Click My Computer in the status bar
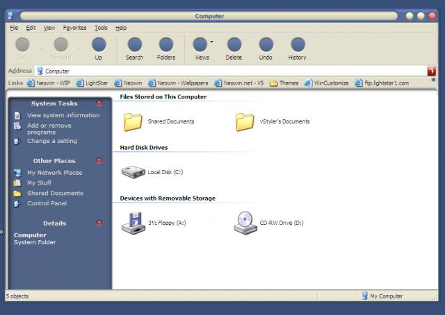 point(382,296)
